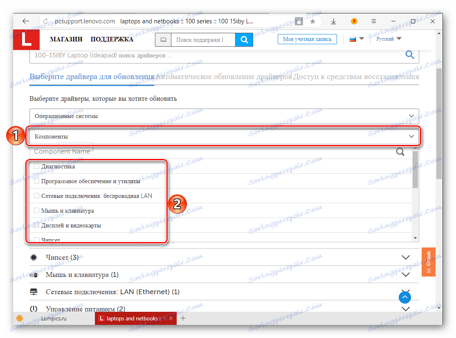
Task: Click the red Lenovo L logo
Action: tap(26, 40)
